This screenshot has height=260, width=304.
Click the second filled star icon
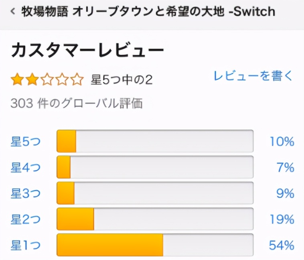click(32, 80)
